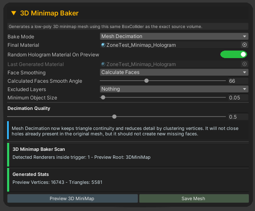Click the Minimum Object Size slider handle
Viewport: 255px width, 211px height.
(x=103, y=97)
